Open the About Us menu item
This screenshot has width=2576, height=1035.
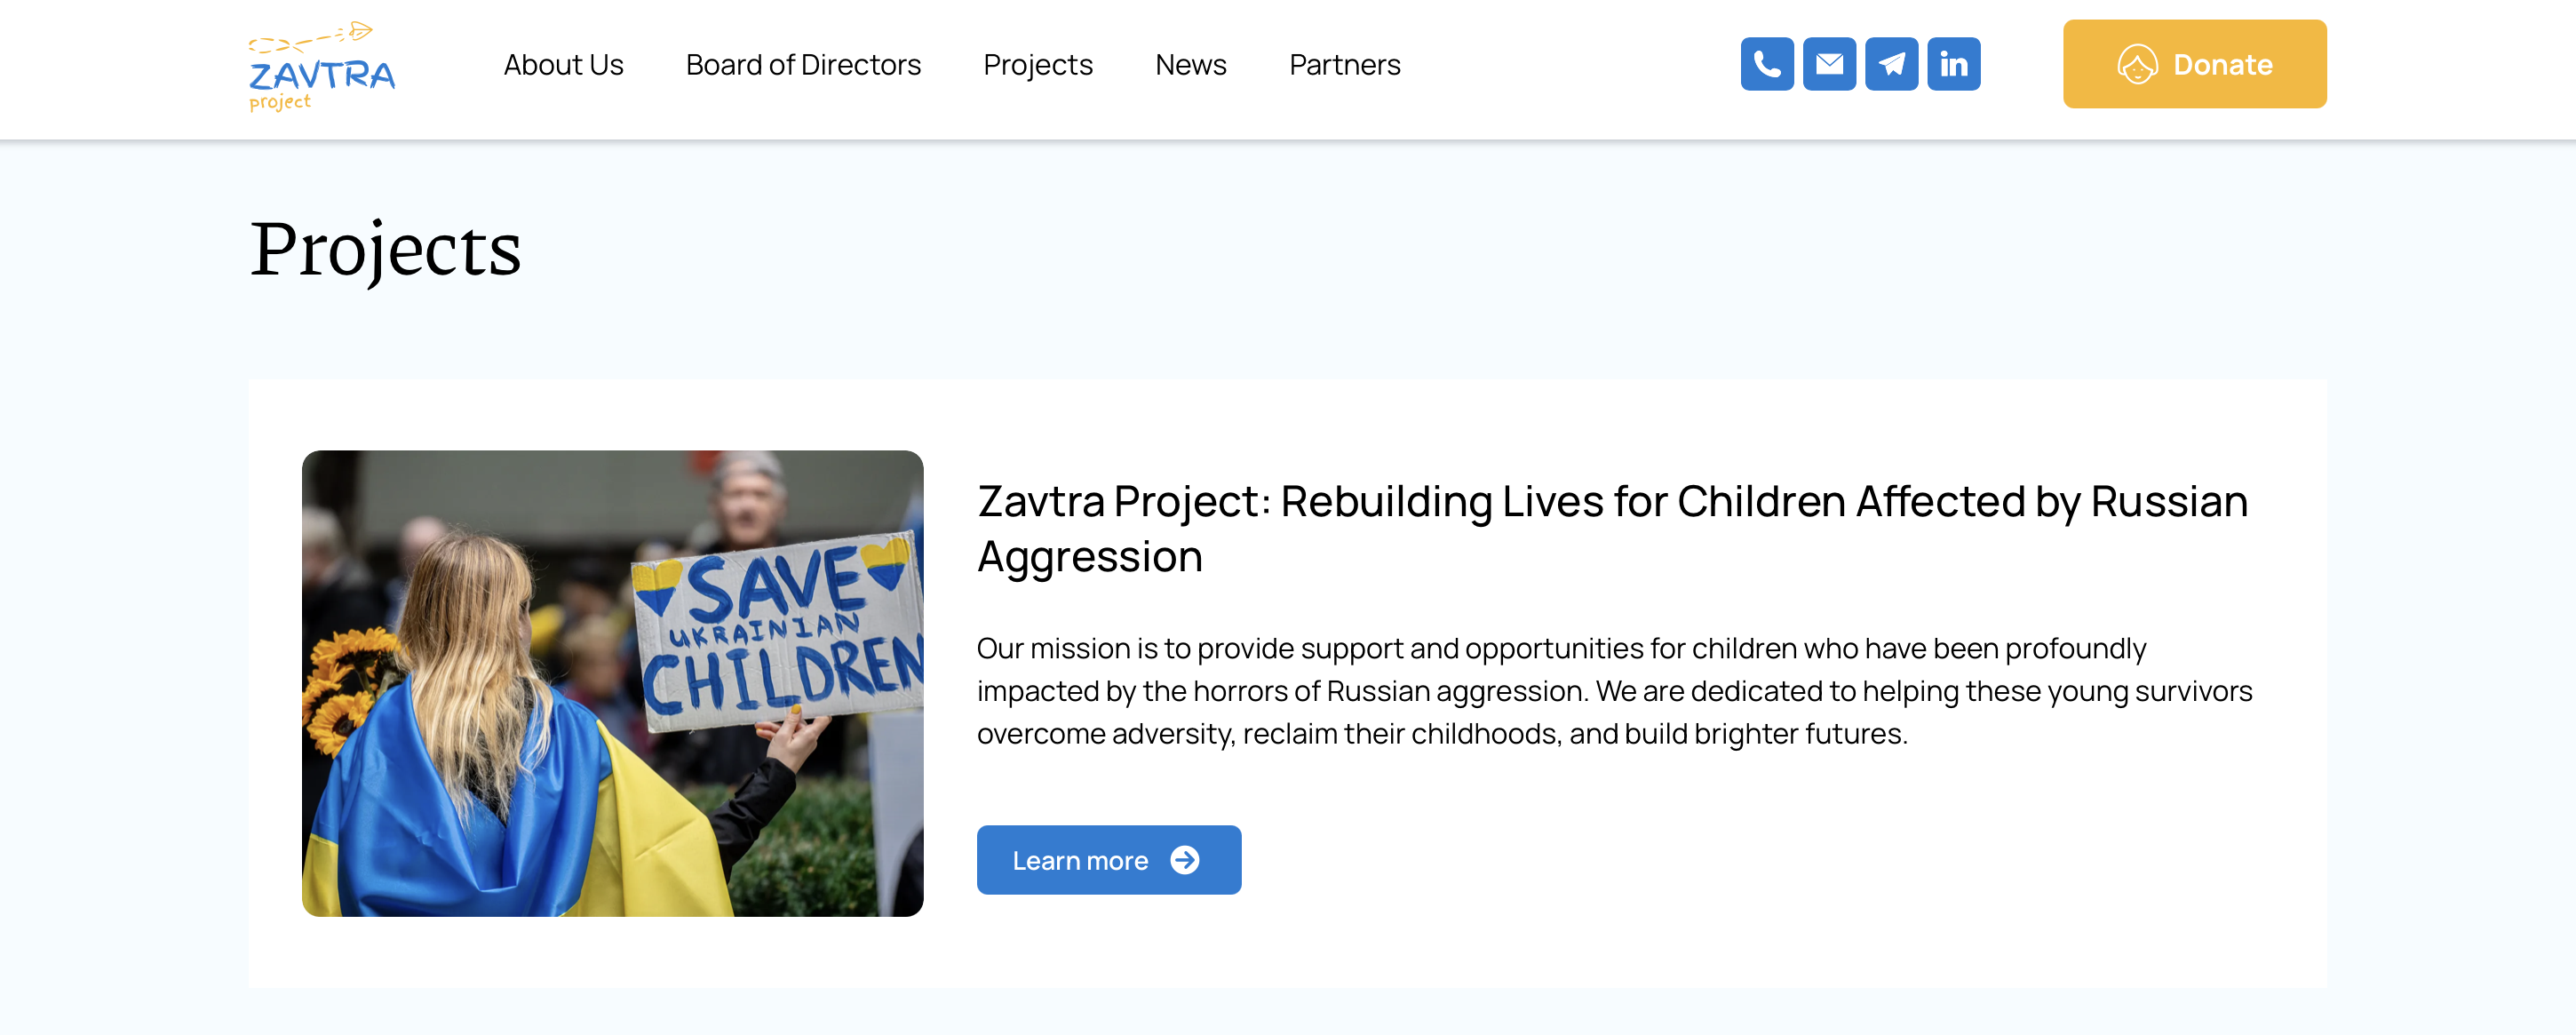[x=563, y=65]
